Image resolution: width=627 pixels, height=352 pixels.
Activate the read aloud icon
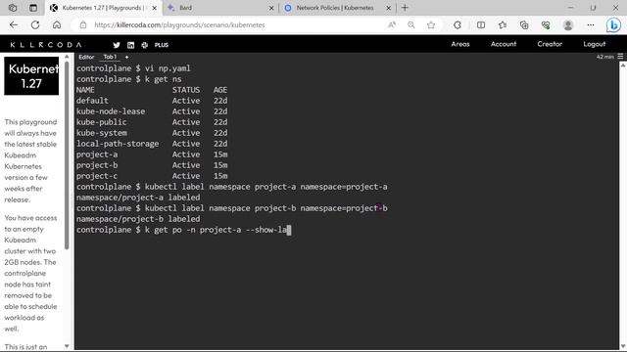(392, 24)
